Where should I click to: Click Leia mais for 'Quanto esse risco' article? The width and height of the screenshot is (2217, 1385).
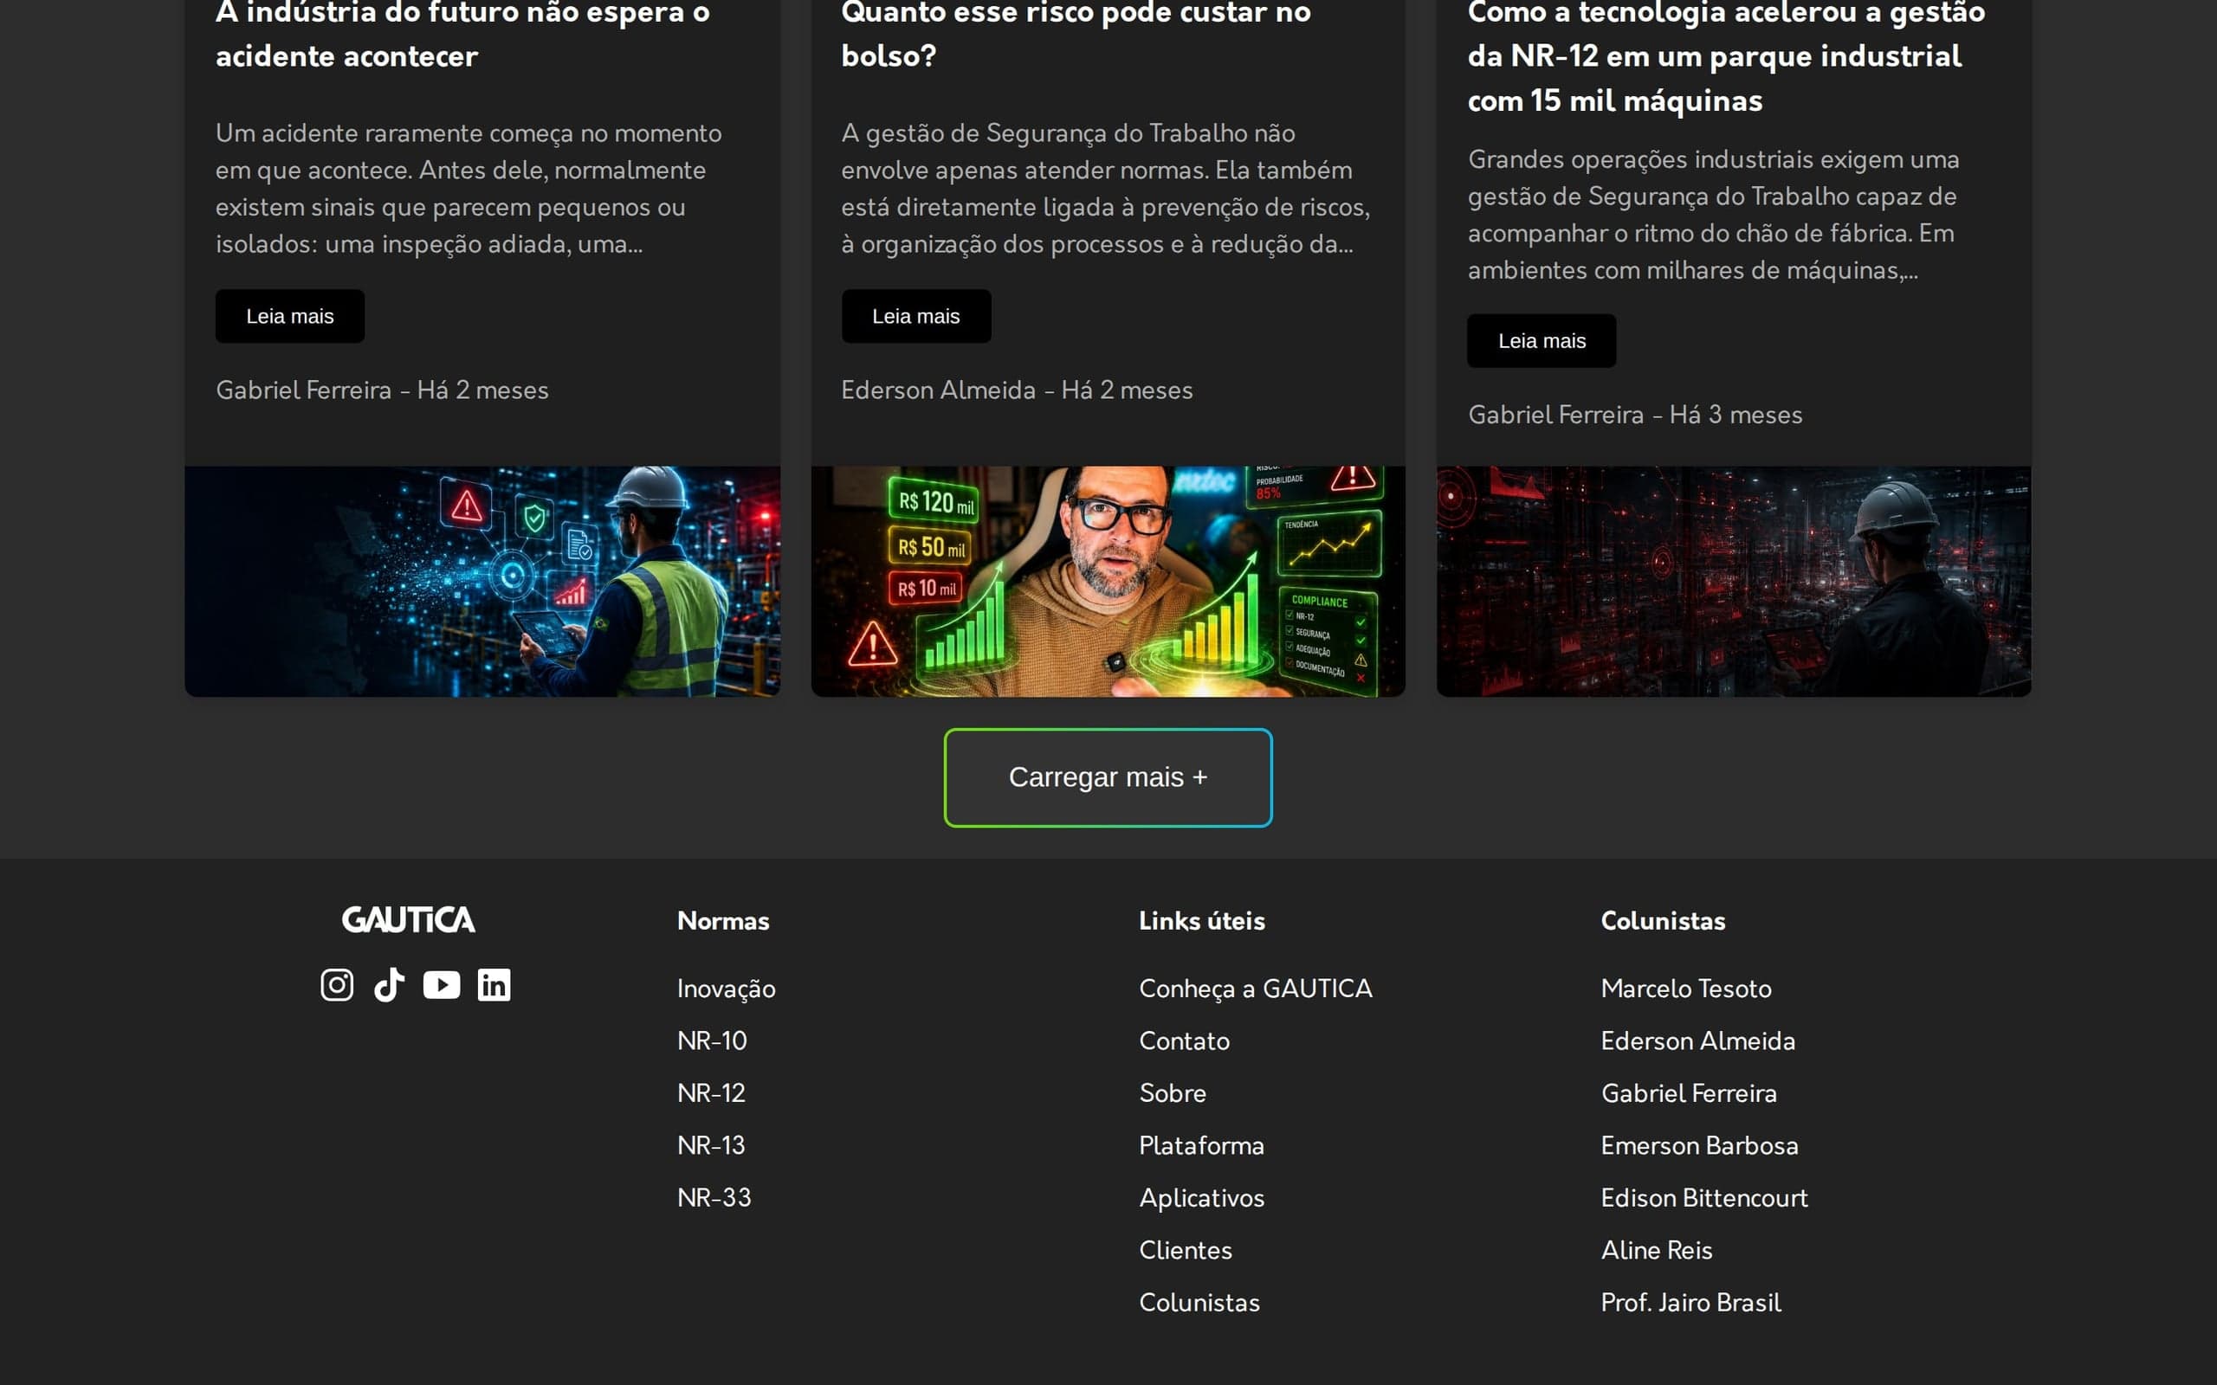point(915,316)
